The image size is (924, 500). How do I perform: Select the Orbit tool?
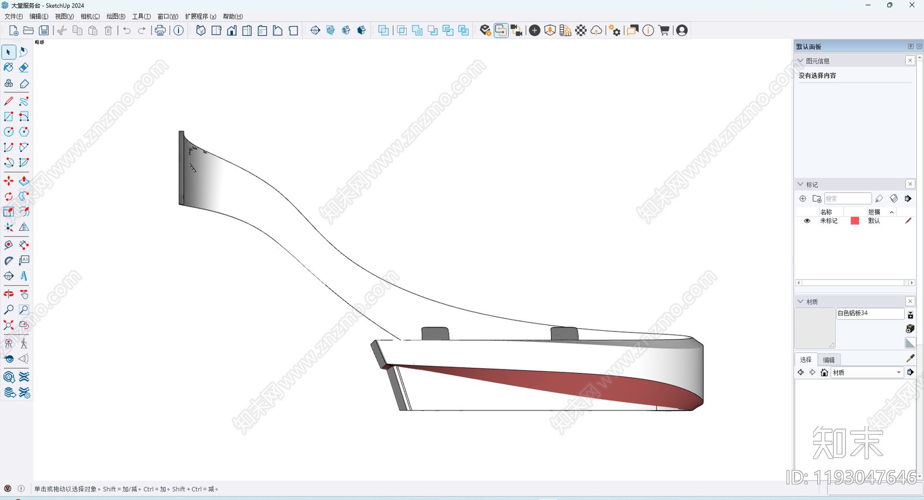9,294
